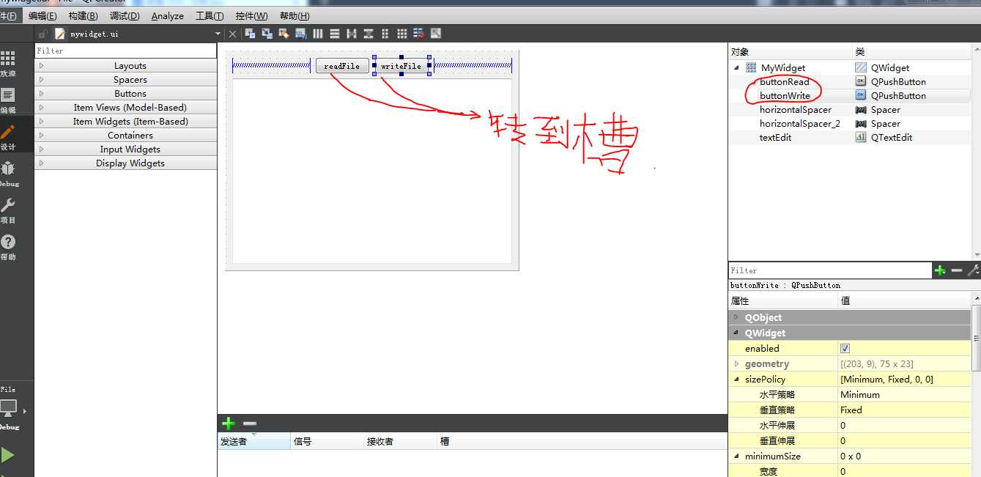Click the widget box Filter field
The height and width of the screenshot is (477, 981).
(125, 51)
